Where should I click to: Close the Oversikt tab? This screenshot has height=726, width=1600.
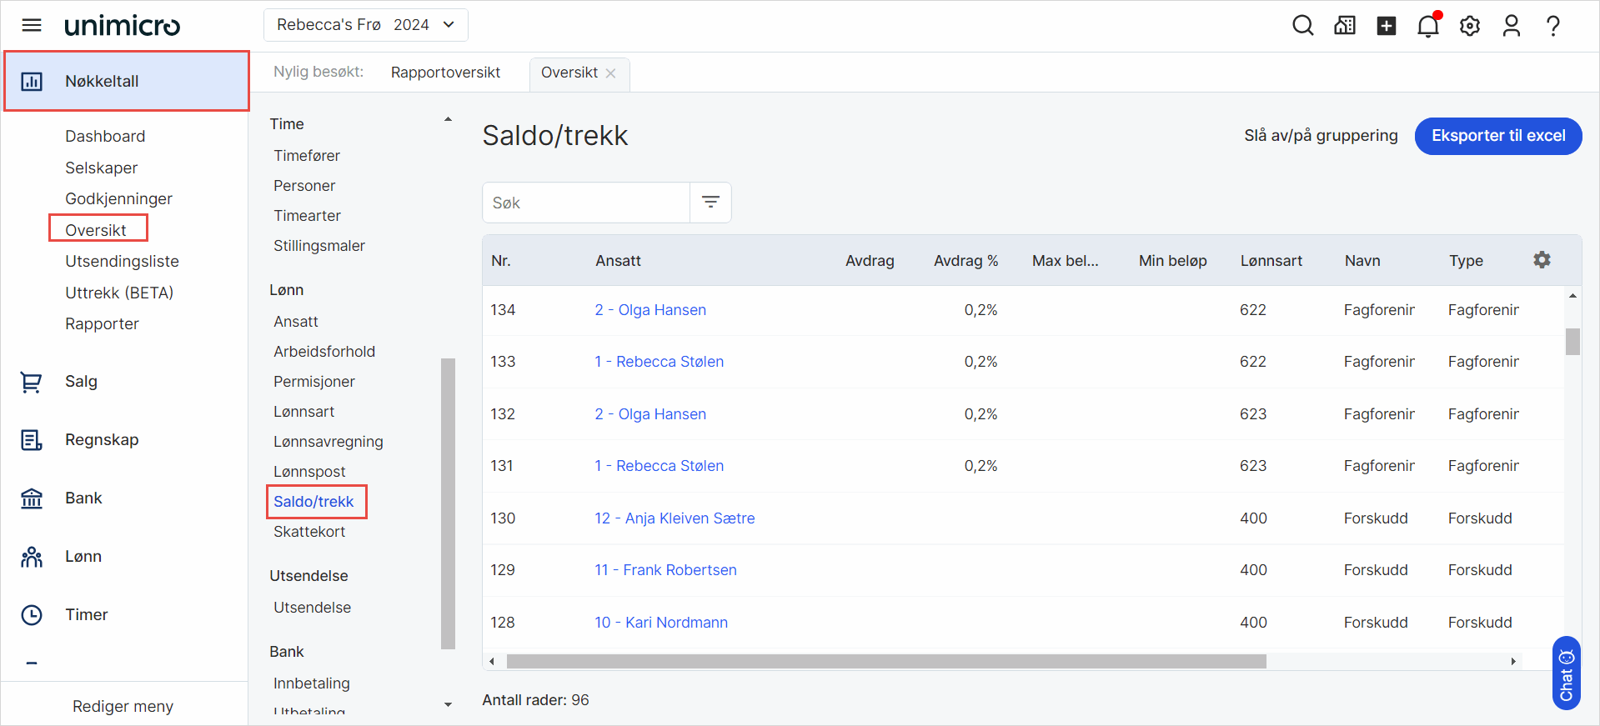point(611,73)
